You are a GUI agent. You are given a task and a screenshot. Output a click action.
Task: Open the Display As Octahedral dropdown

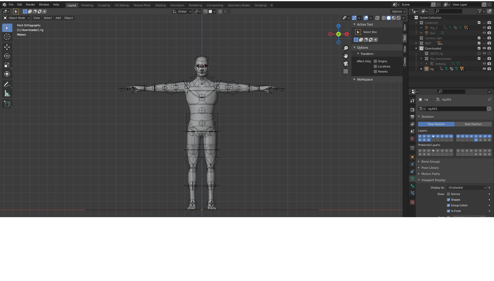pos(467,187)
